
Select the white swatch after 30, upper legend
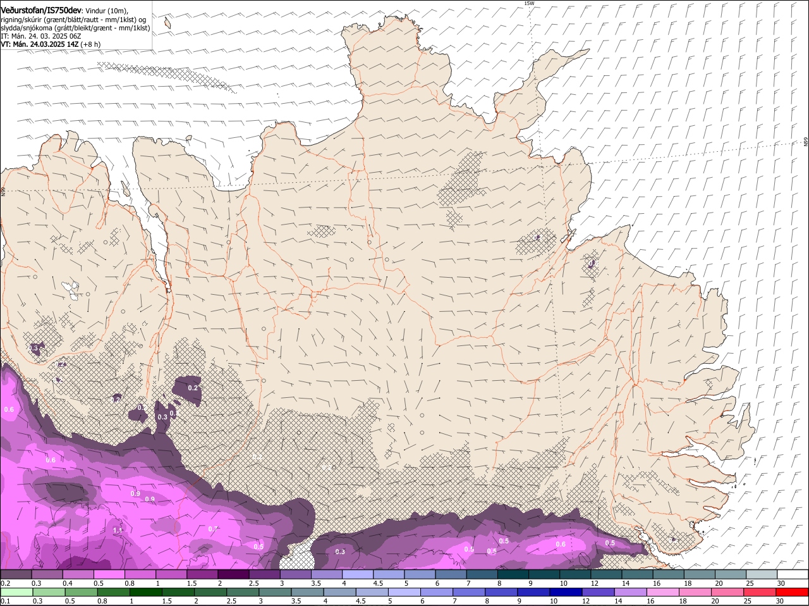[793, 574]
